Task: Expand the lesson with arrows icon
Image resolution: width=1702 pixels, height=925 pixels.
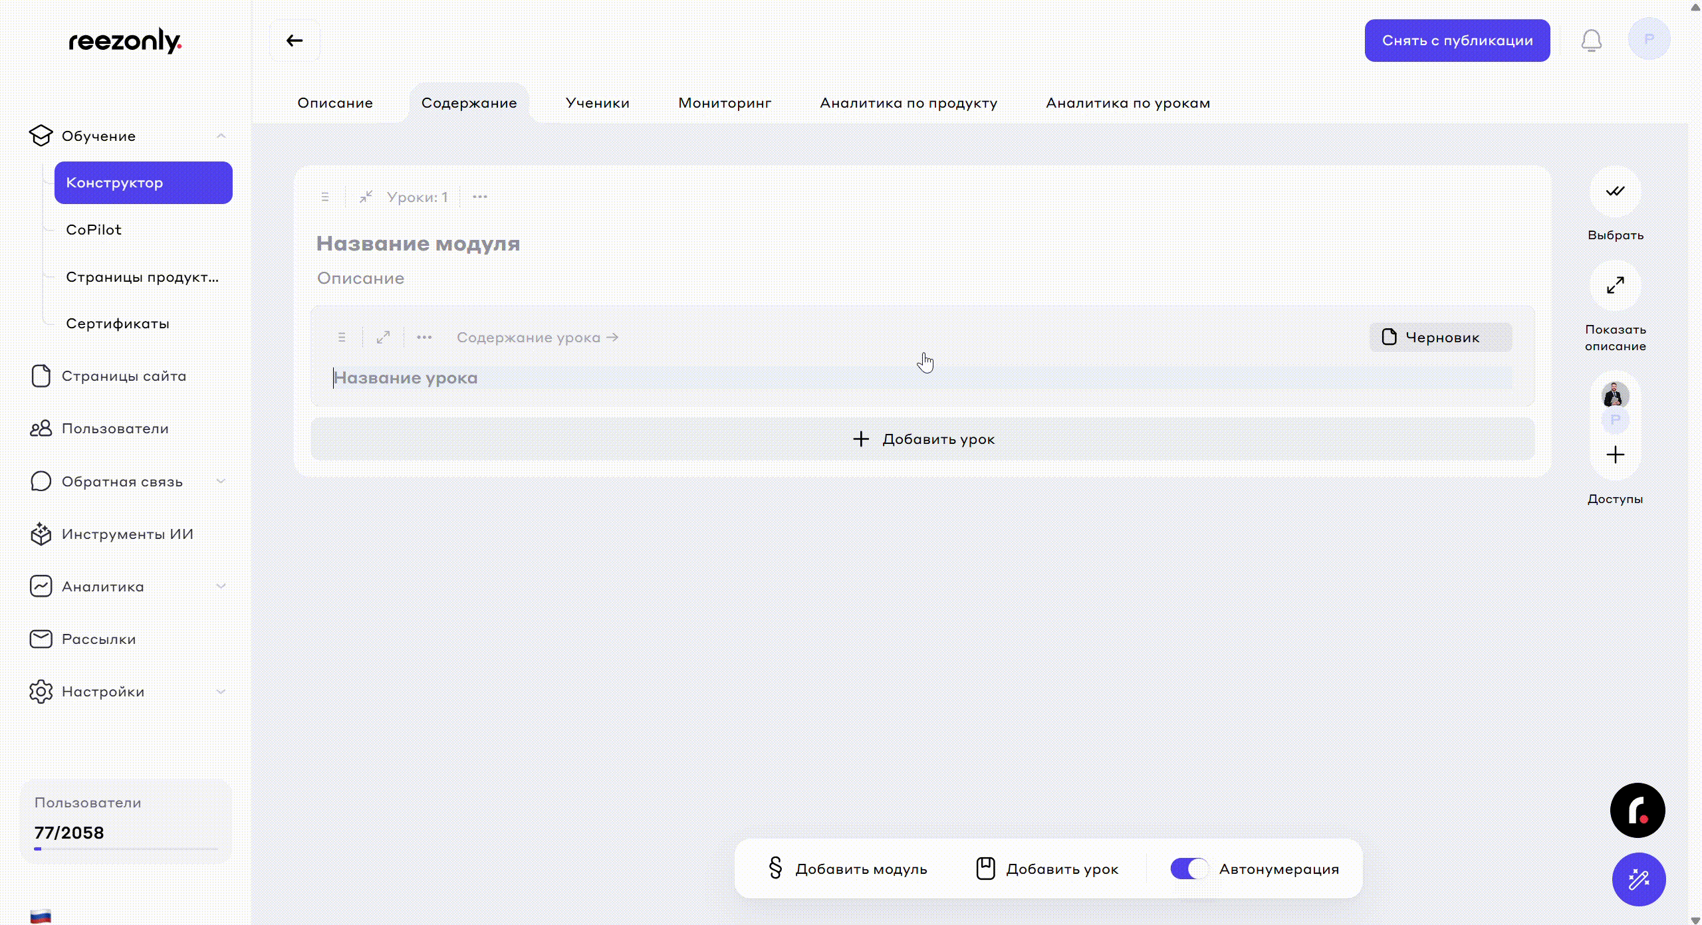Action: tap(383, 338)
